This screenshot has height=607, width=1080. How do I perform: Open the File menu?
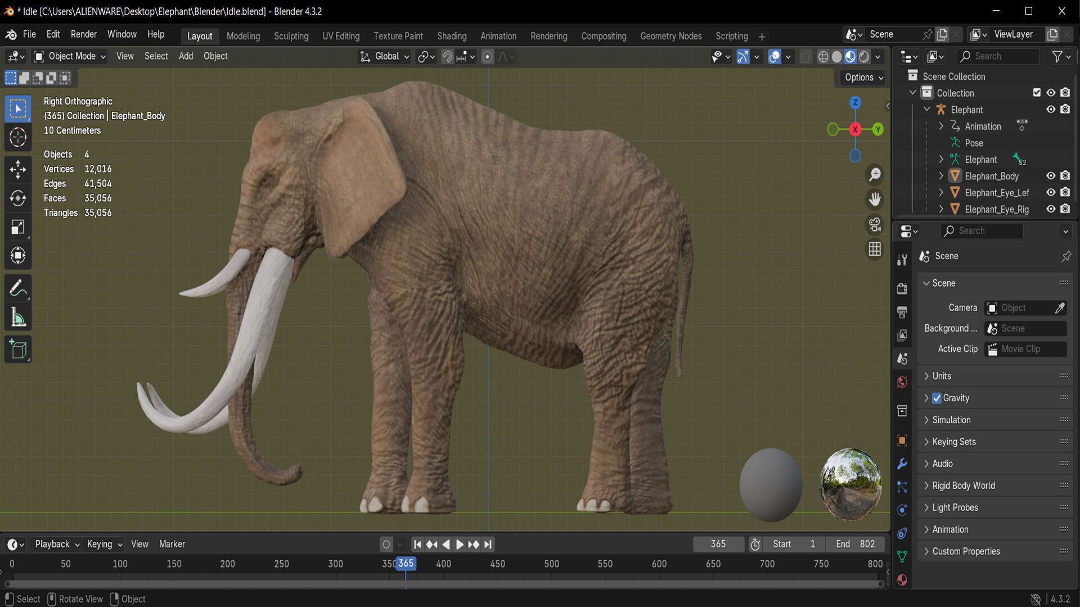tap(29, 34)
